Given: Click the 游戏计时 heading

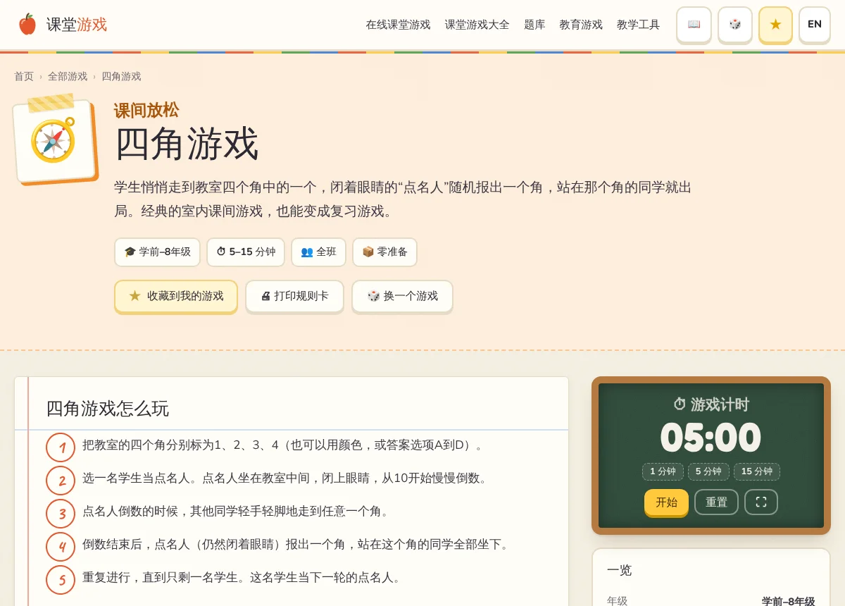Looking at the screenshot, I should click(x=711, y=404).
